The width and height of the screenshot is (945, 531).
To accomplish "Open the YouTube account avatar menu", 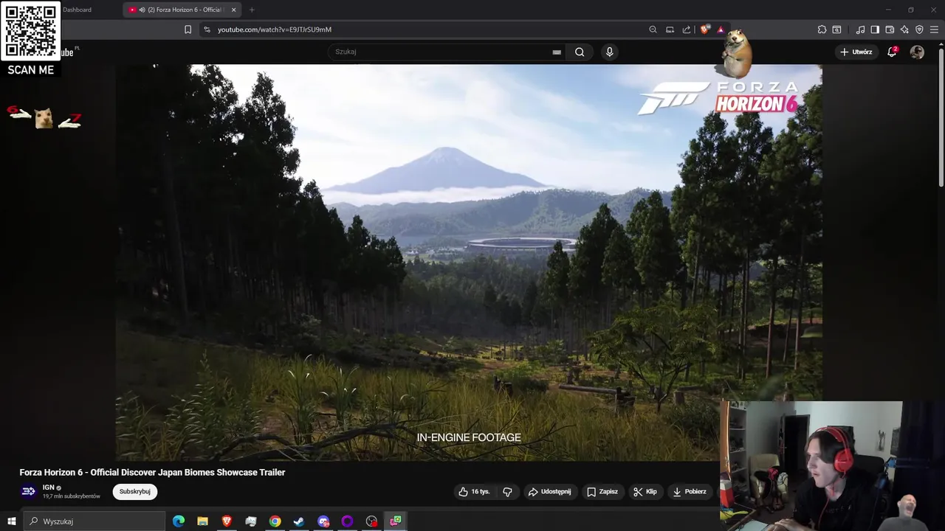I will [x=917, y=52].
